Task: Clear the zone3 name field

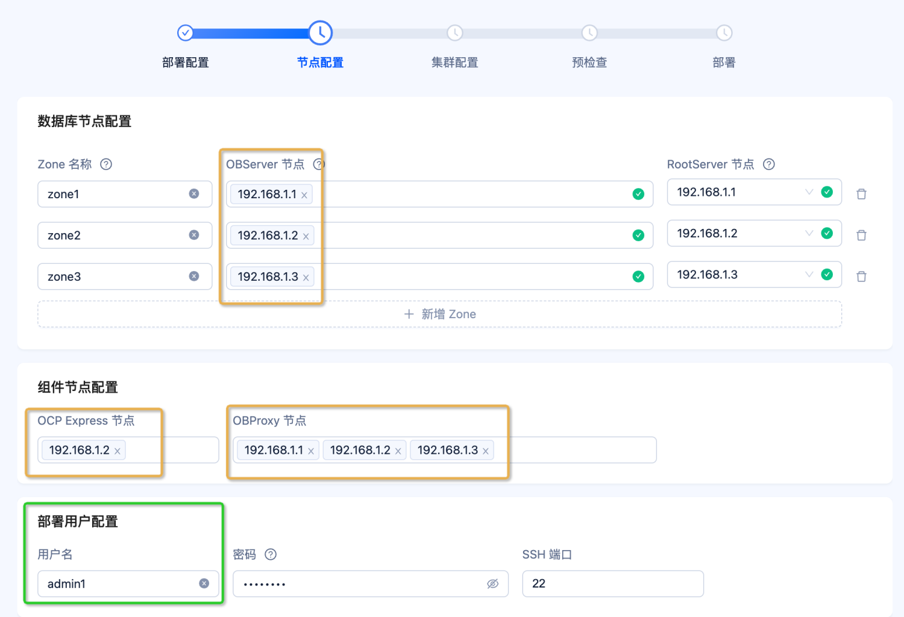Action: coord(194,276)
